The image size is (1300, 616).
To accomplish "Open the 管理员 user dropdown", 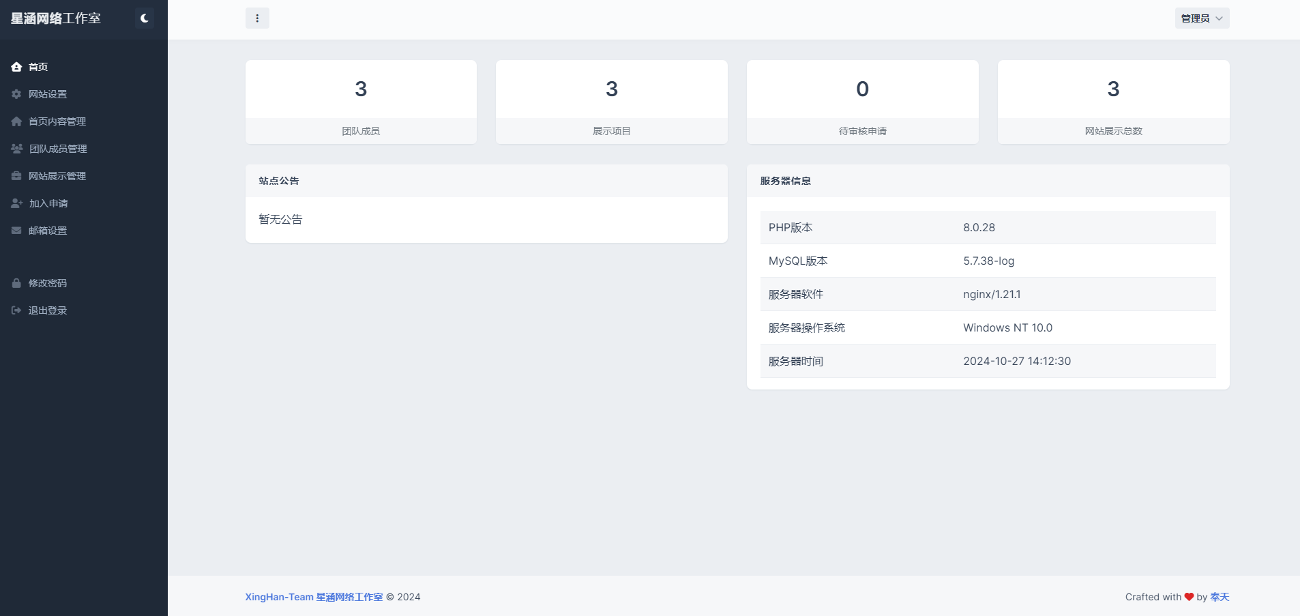I will [1201, 18].
